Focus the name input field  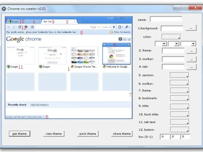166,19
